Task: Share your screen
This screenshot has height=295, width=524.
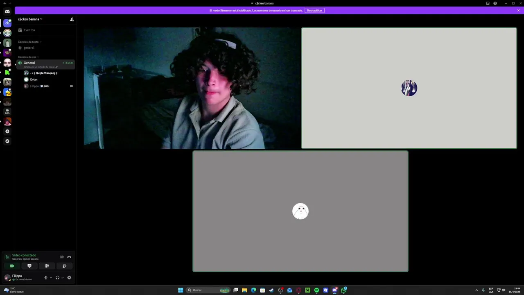Action: (x=29, y=266)
